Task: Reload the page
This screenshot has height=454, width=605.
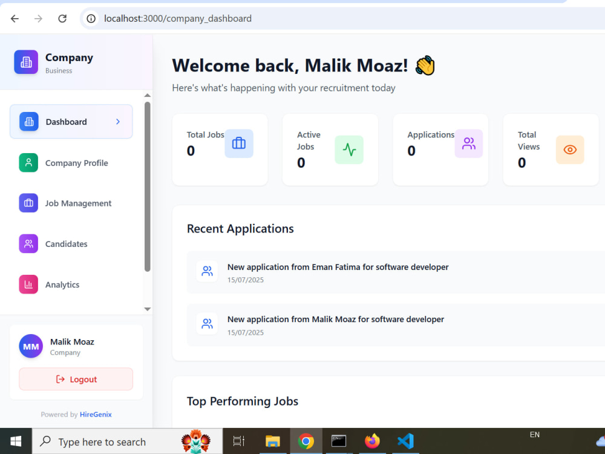Action: point(62,19)
